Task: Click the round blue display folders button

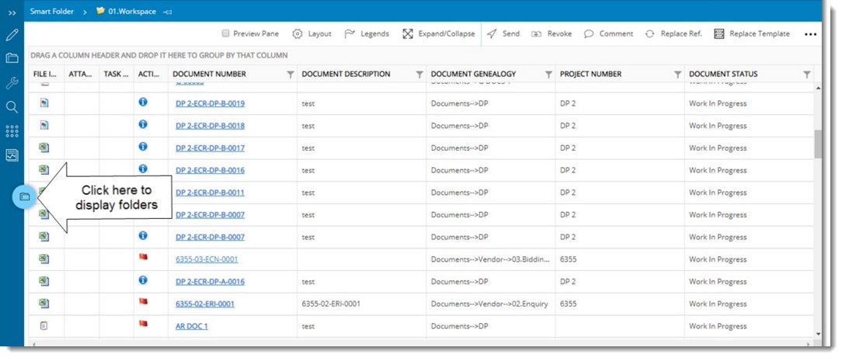Action: click(x=24, y=197)
